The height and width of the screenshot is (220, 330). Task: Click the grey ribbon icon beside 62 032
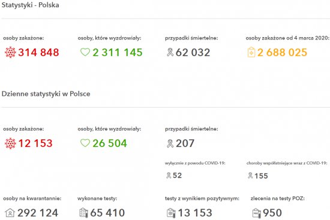(x=170, y=52)
